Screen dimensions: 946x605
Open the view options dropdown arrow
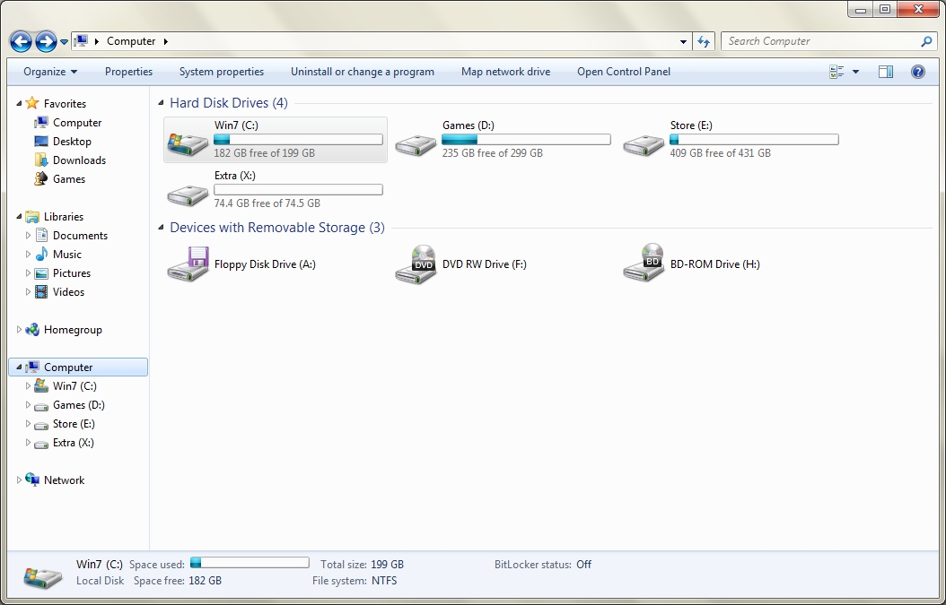pos(855,72)
